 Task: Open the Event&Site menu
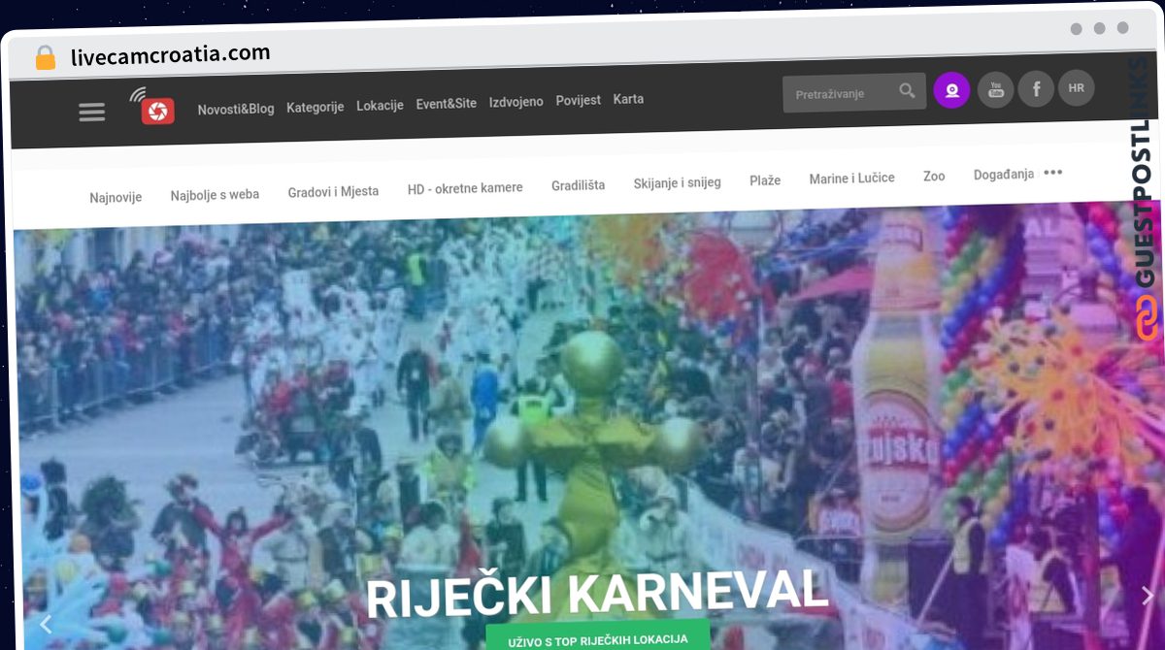[446, 103]
